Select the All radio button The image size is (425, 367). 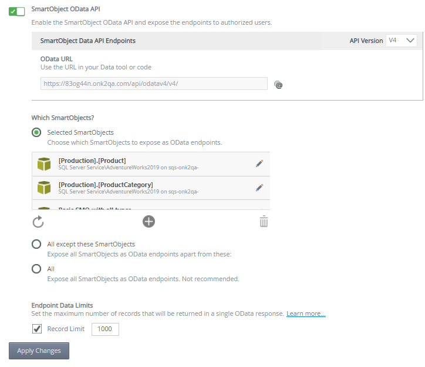[36, 269]
